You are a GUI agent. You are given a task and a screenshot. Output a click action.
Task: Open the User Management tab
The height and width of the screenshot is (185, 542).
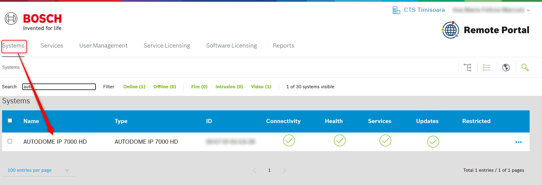click(103, 46)
